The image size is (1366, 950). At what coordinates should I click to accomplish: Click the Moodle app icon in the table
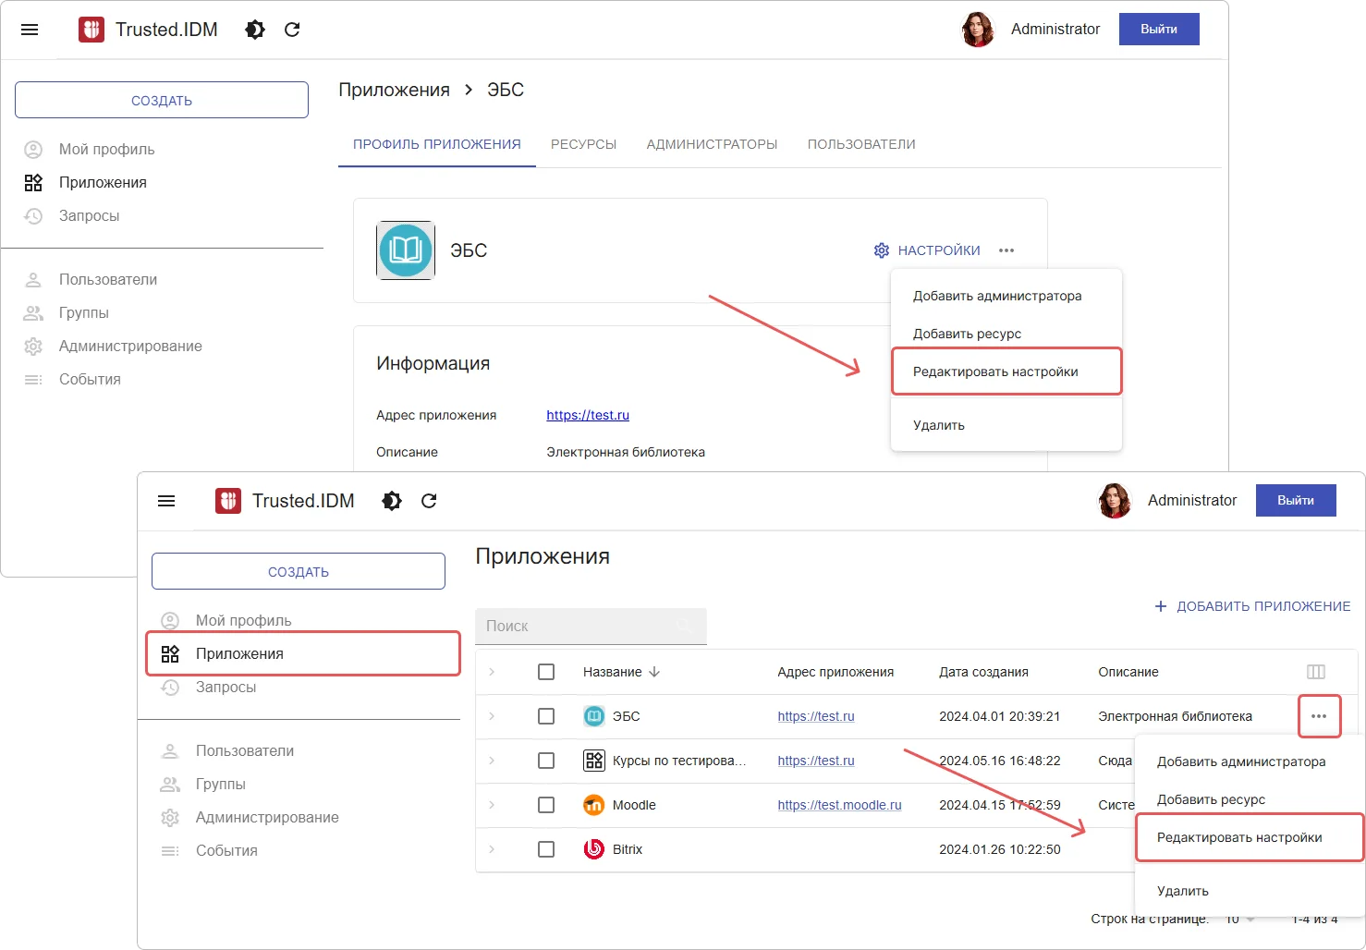pos(593,805)
